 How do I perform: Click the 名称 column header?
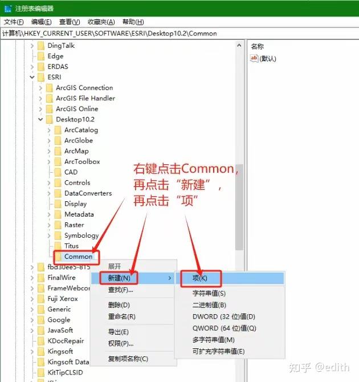258,46
